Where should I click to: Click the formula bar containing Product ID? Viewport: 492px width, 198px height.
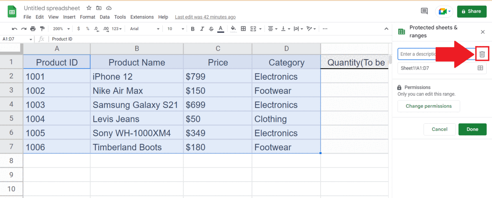click(x=219, y=39)
